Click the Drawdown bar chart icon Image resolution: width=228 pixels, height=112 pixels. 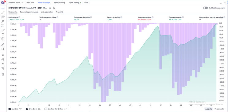(x=39, y=109)
